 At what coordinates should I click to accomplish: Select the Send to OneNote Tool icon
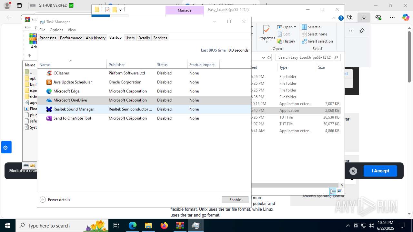click(49, 118)
